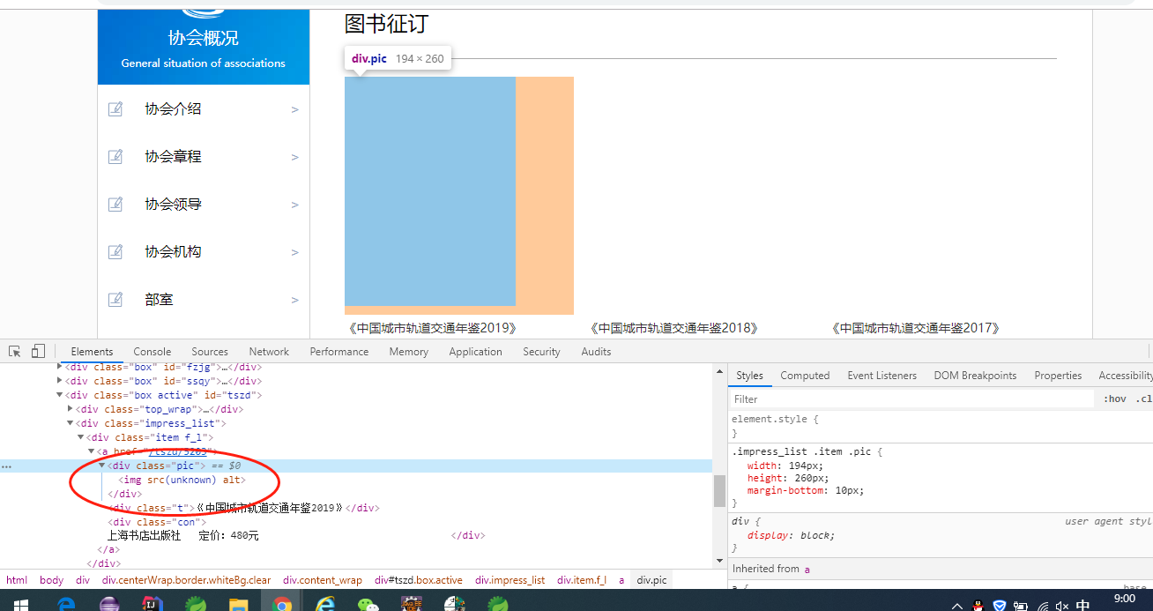Open the Sources tab
Screen dimensions: 1153x611
coord(210,351)
